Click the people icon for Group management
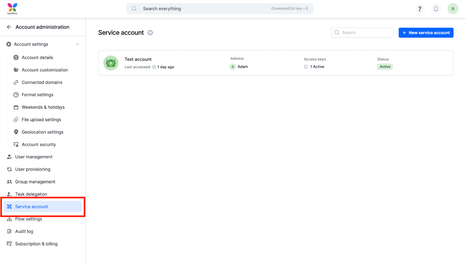Screen dimensions: 466x265 (x=9, y=182)
